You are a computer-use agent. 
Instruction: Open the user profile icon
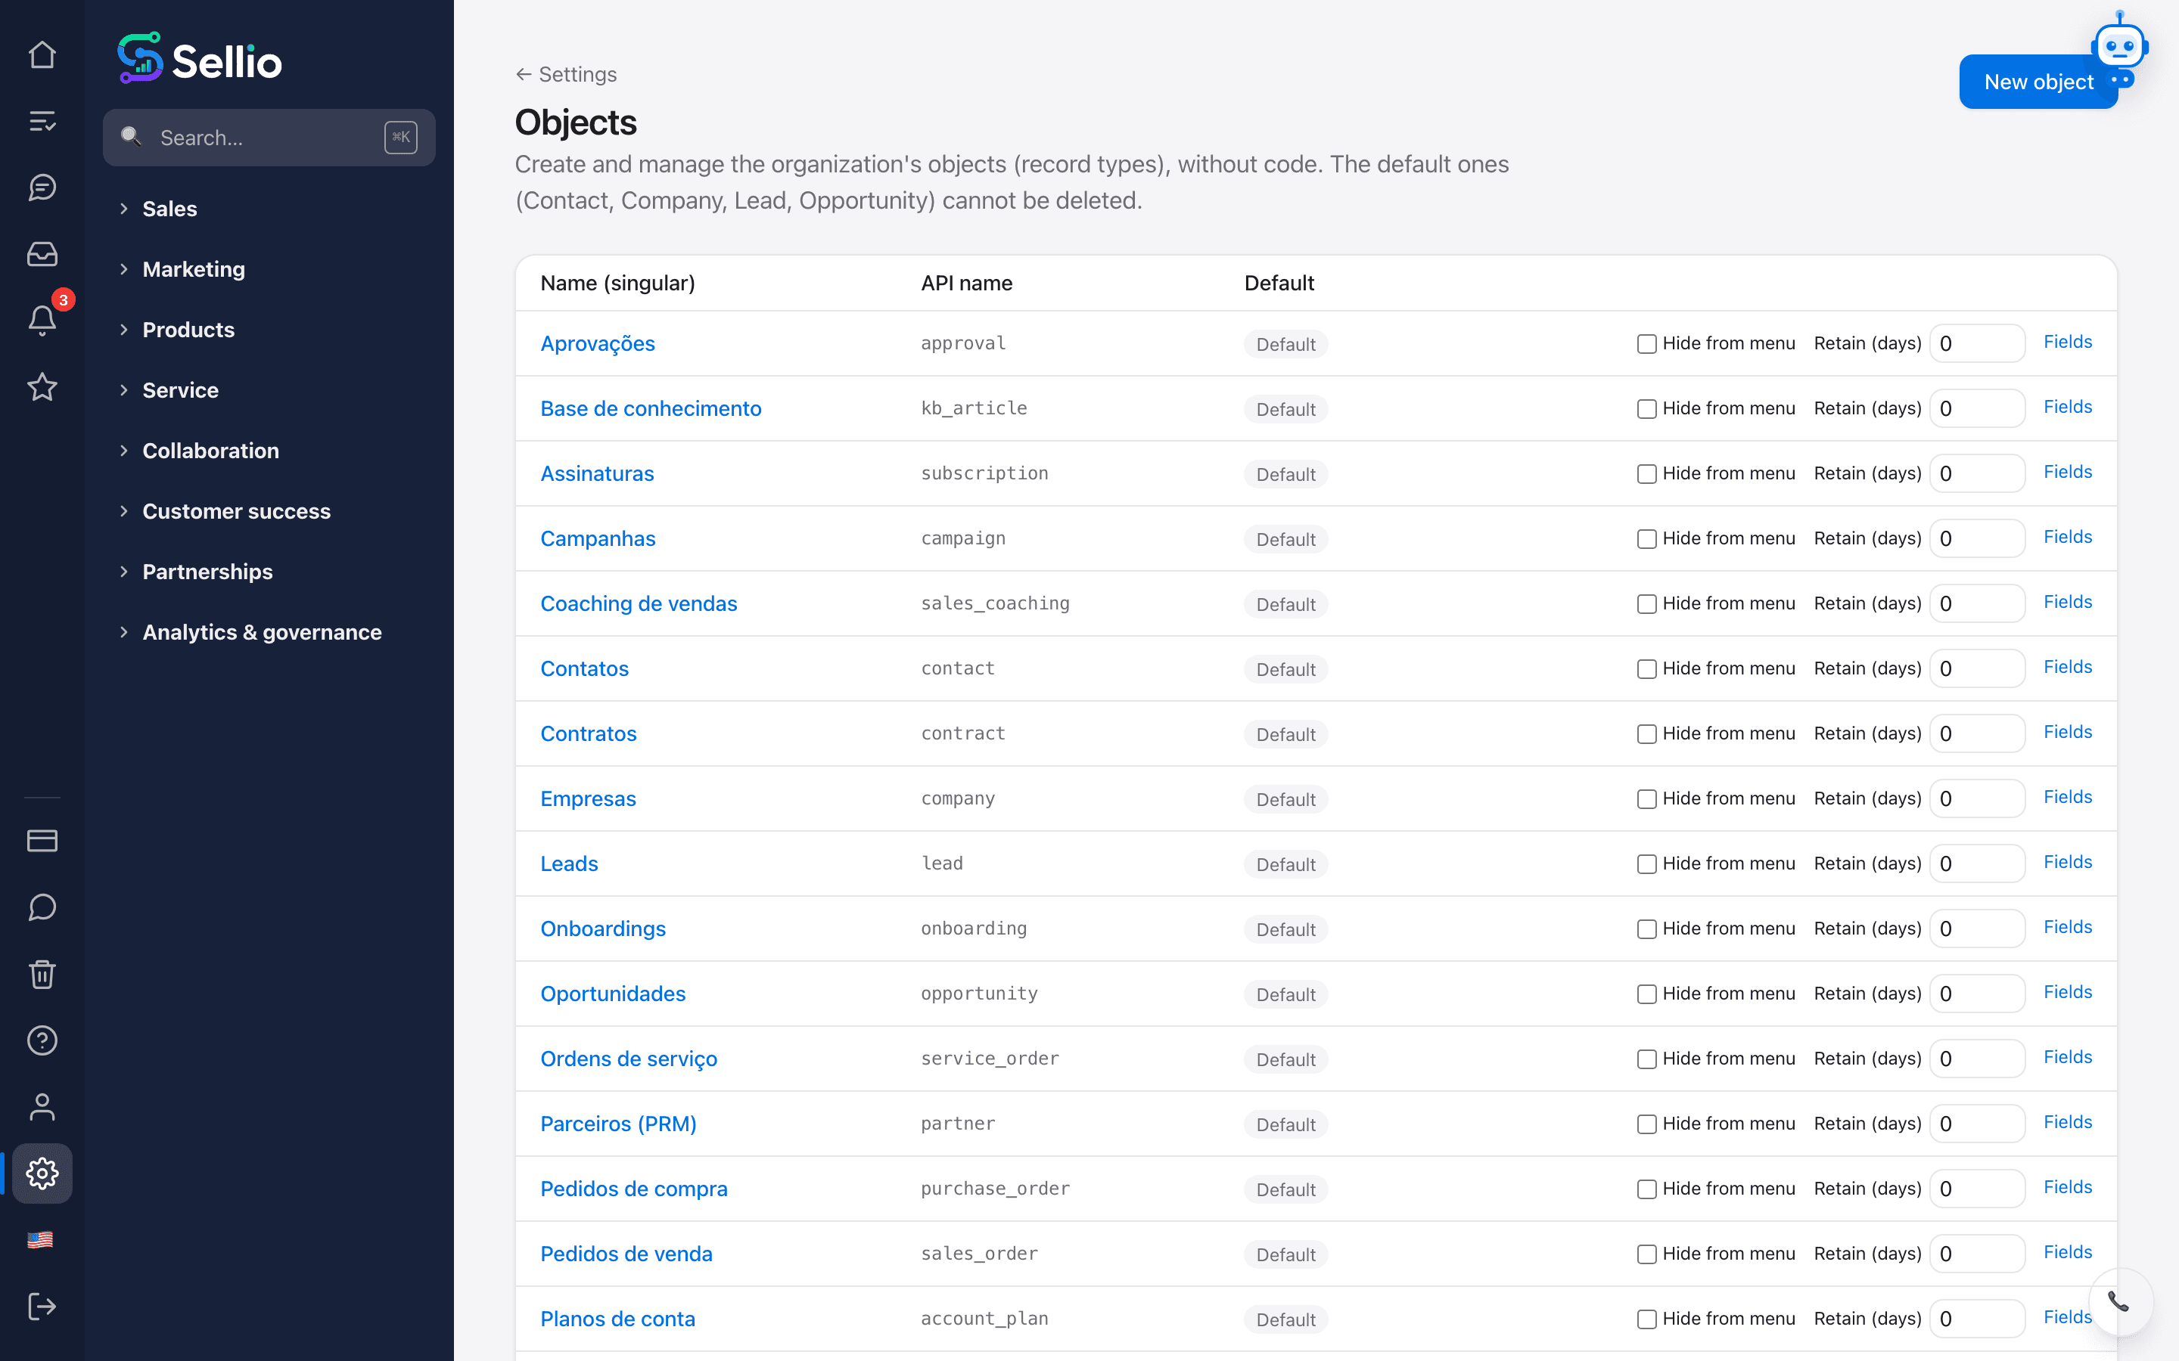[x=42, y=1107]
